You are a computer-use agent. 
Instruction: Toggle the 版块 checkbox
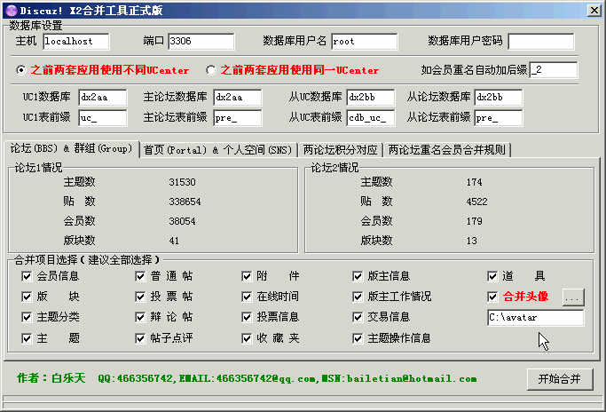click(x=27, y=297)
